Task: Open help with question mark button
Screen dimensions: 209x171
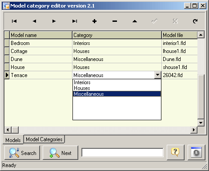Action: click(176, 152)
